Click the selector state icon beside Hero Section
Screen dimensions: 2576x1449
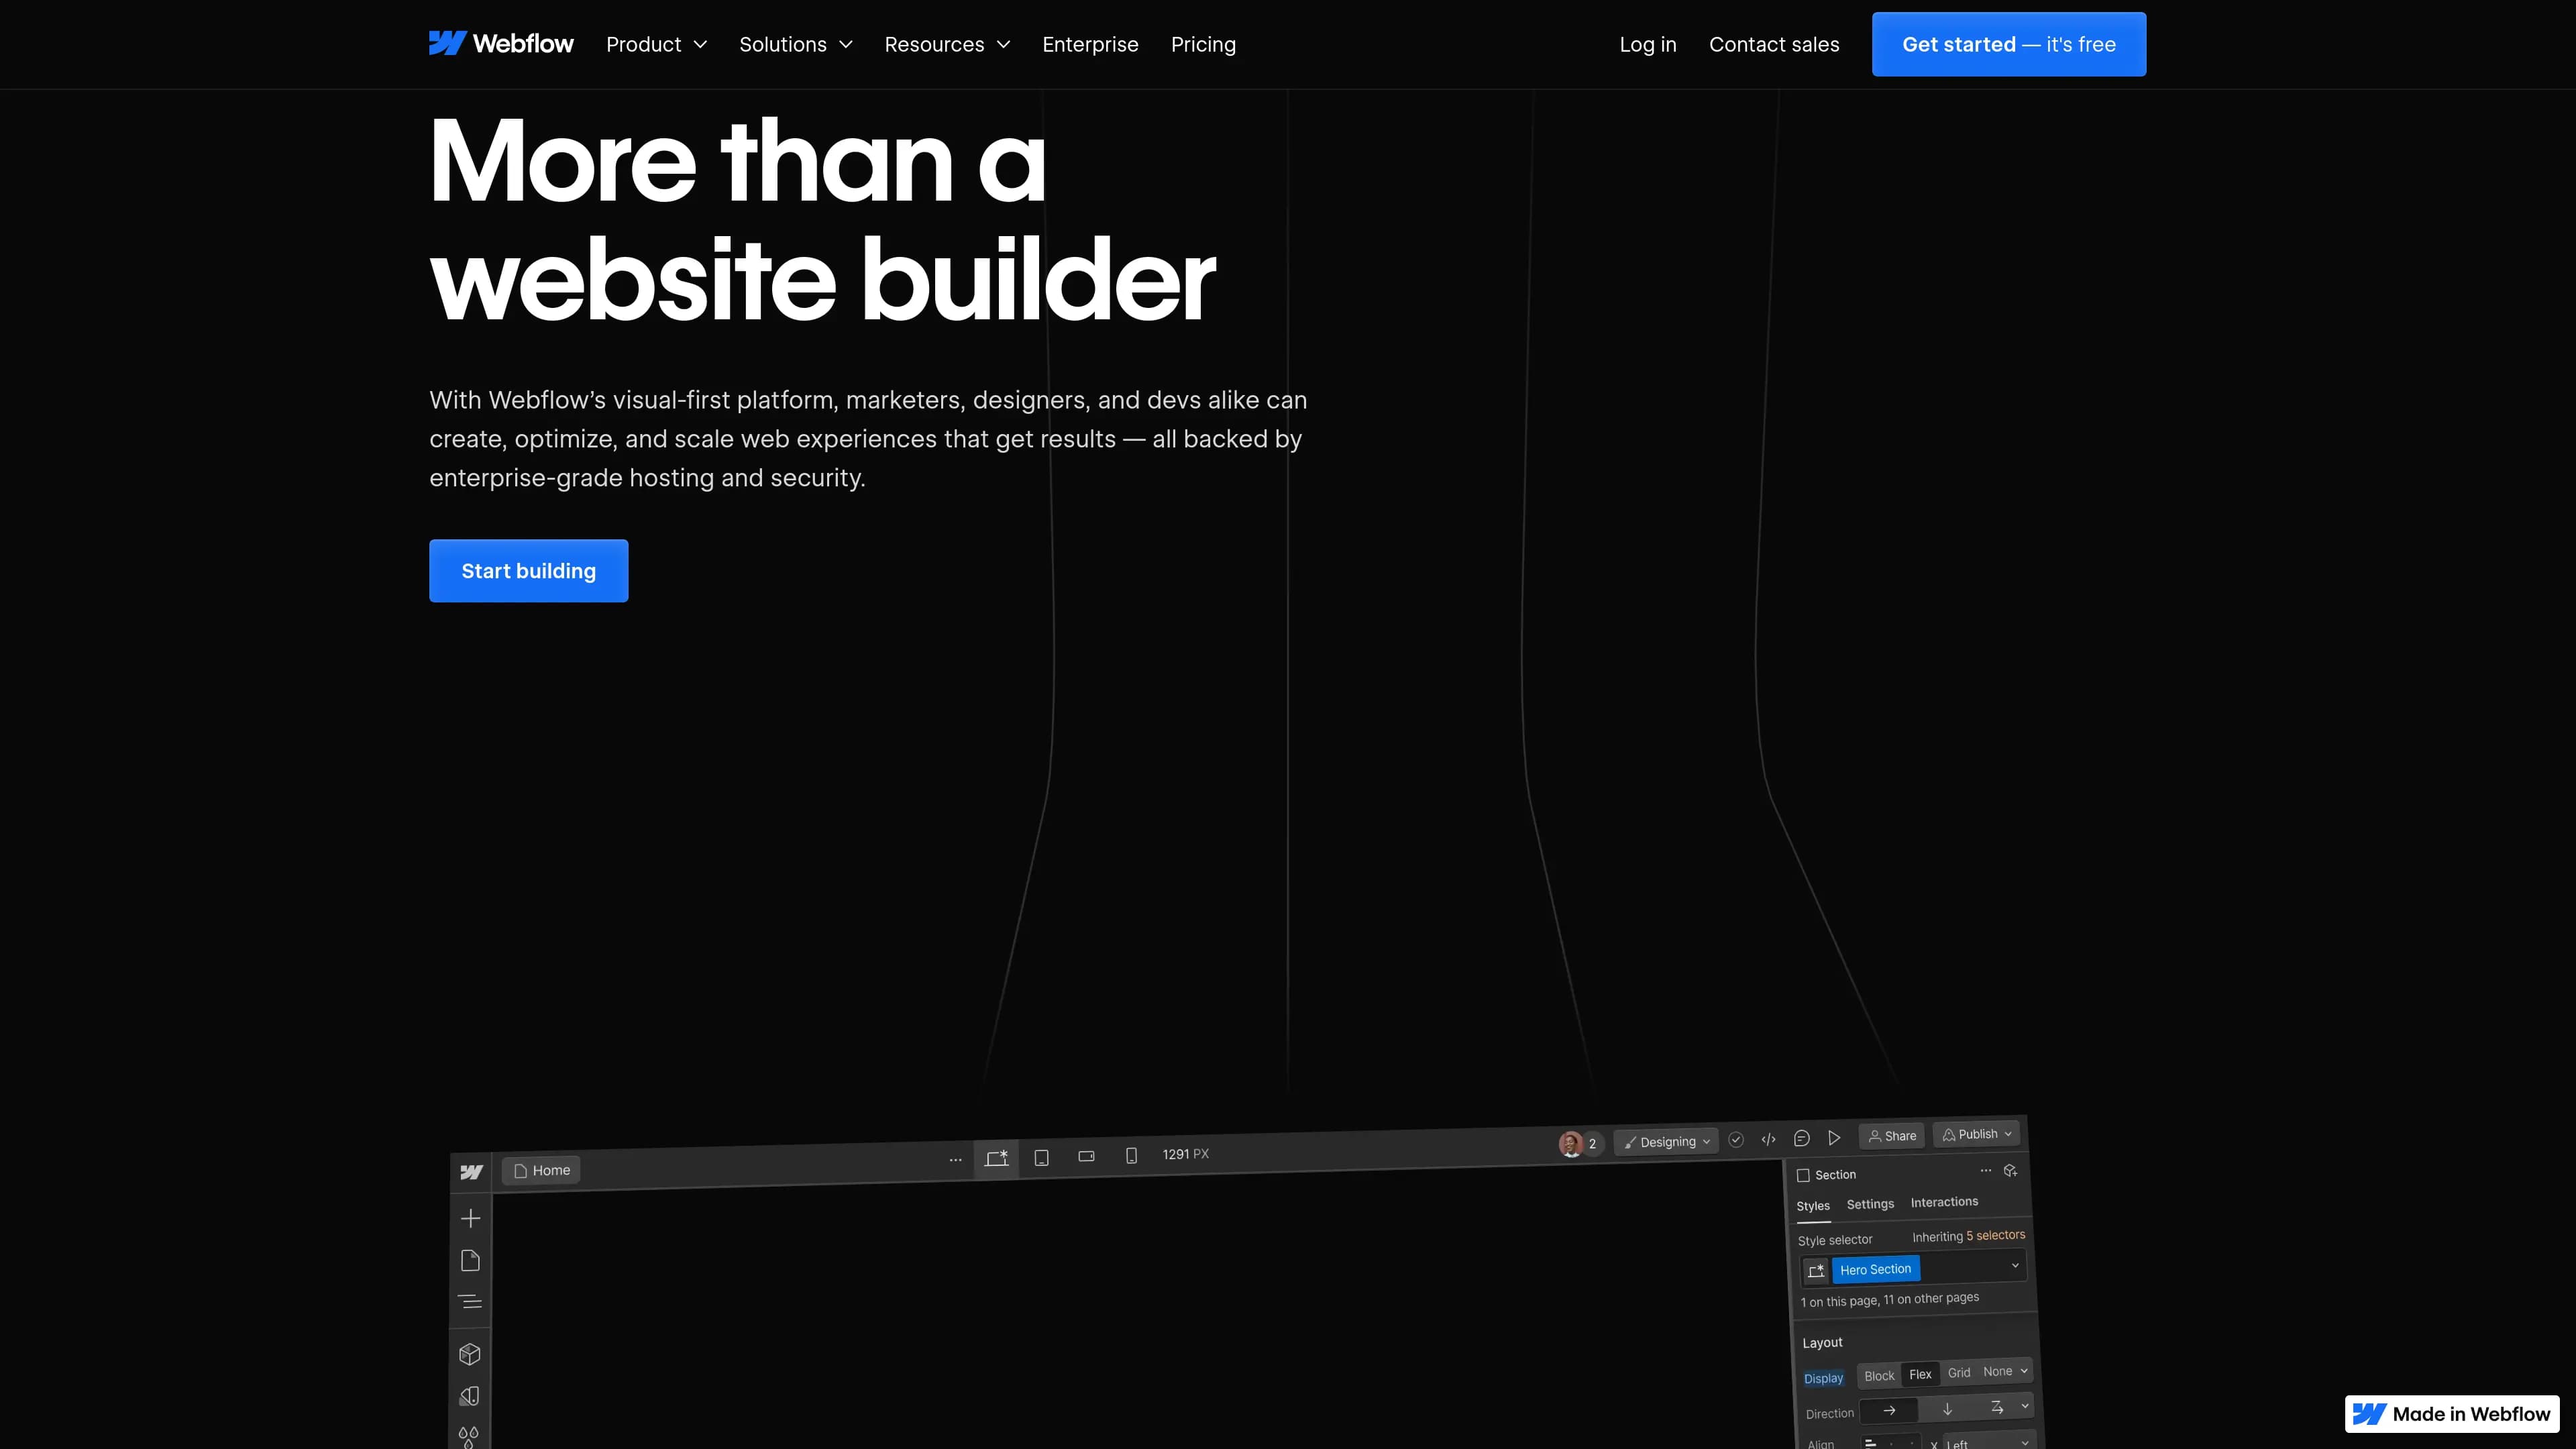click(x=1816, y=1271)
